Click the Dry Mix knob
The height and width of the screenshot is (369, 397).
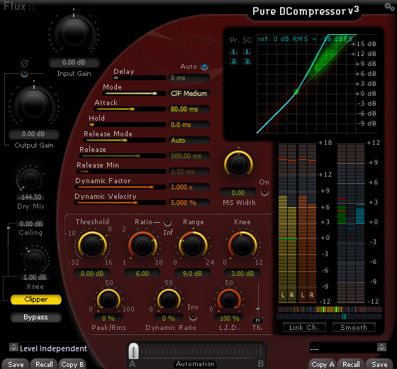[30, 180]
